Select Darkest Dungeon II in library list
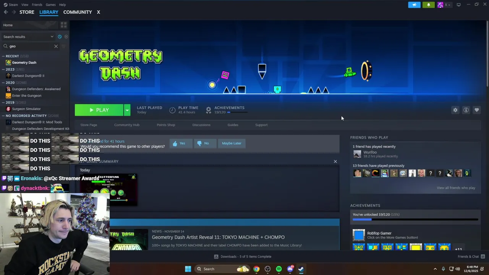489x275 pixels. coord(28,76)
